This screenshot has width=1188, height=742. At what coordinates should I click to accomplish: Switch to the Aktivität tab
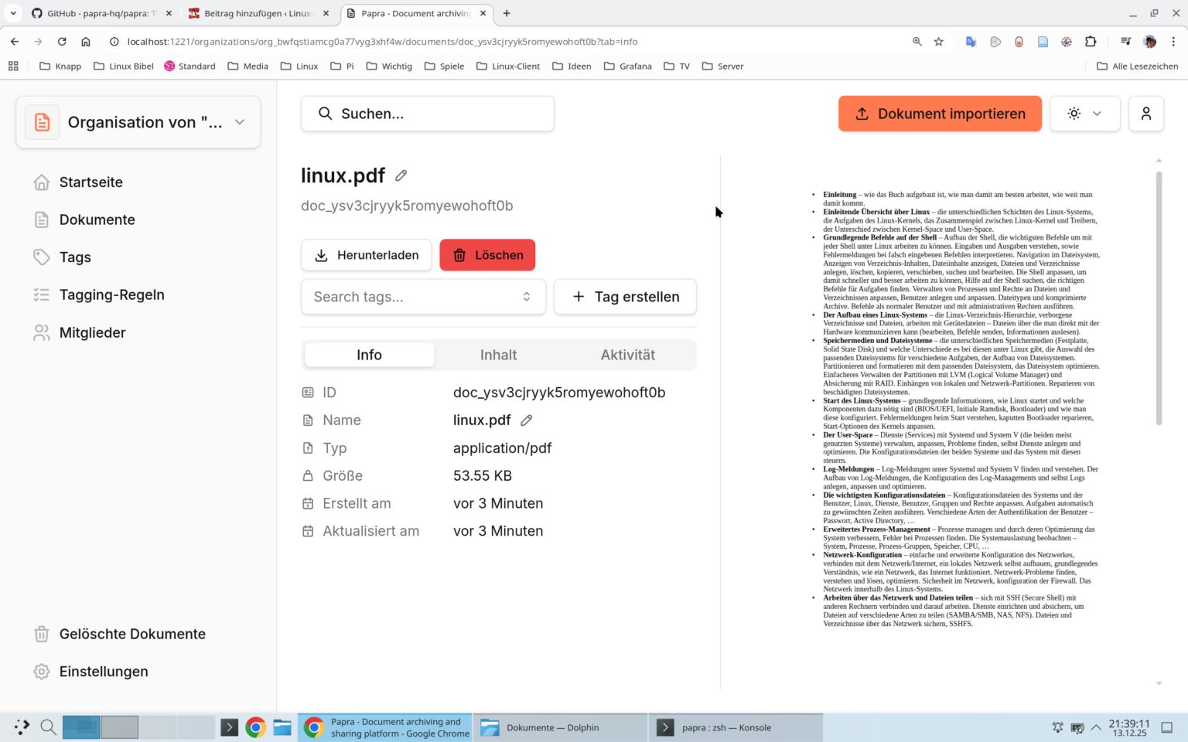(627, 355)
